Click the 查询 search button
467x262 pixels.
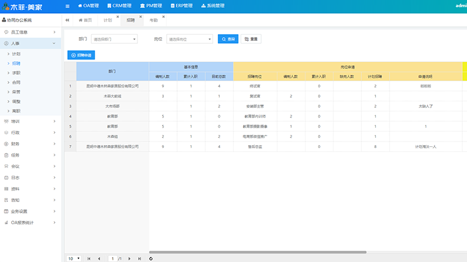227,39
